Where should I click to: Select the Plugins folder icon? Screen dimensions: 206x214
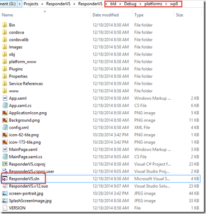pos(5,69)
